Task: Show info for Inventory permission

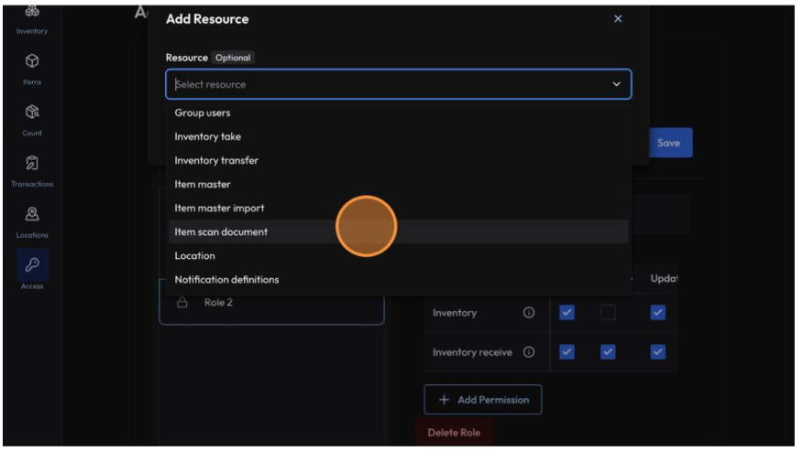Action: (529, 313)
